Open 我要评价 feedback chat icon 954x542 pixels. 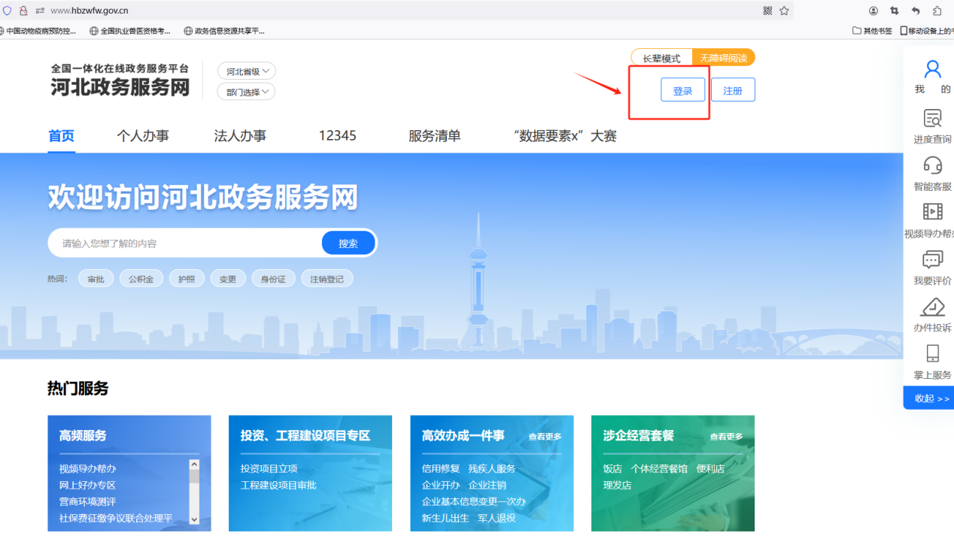click(x=932, y=260)
